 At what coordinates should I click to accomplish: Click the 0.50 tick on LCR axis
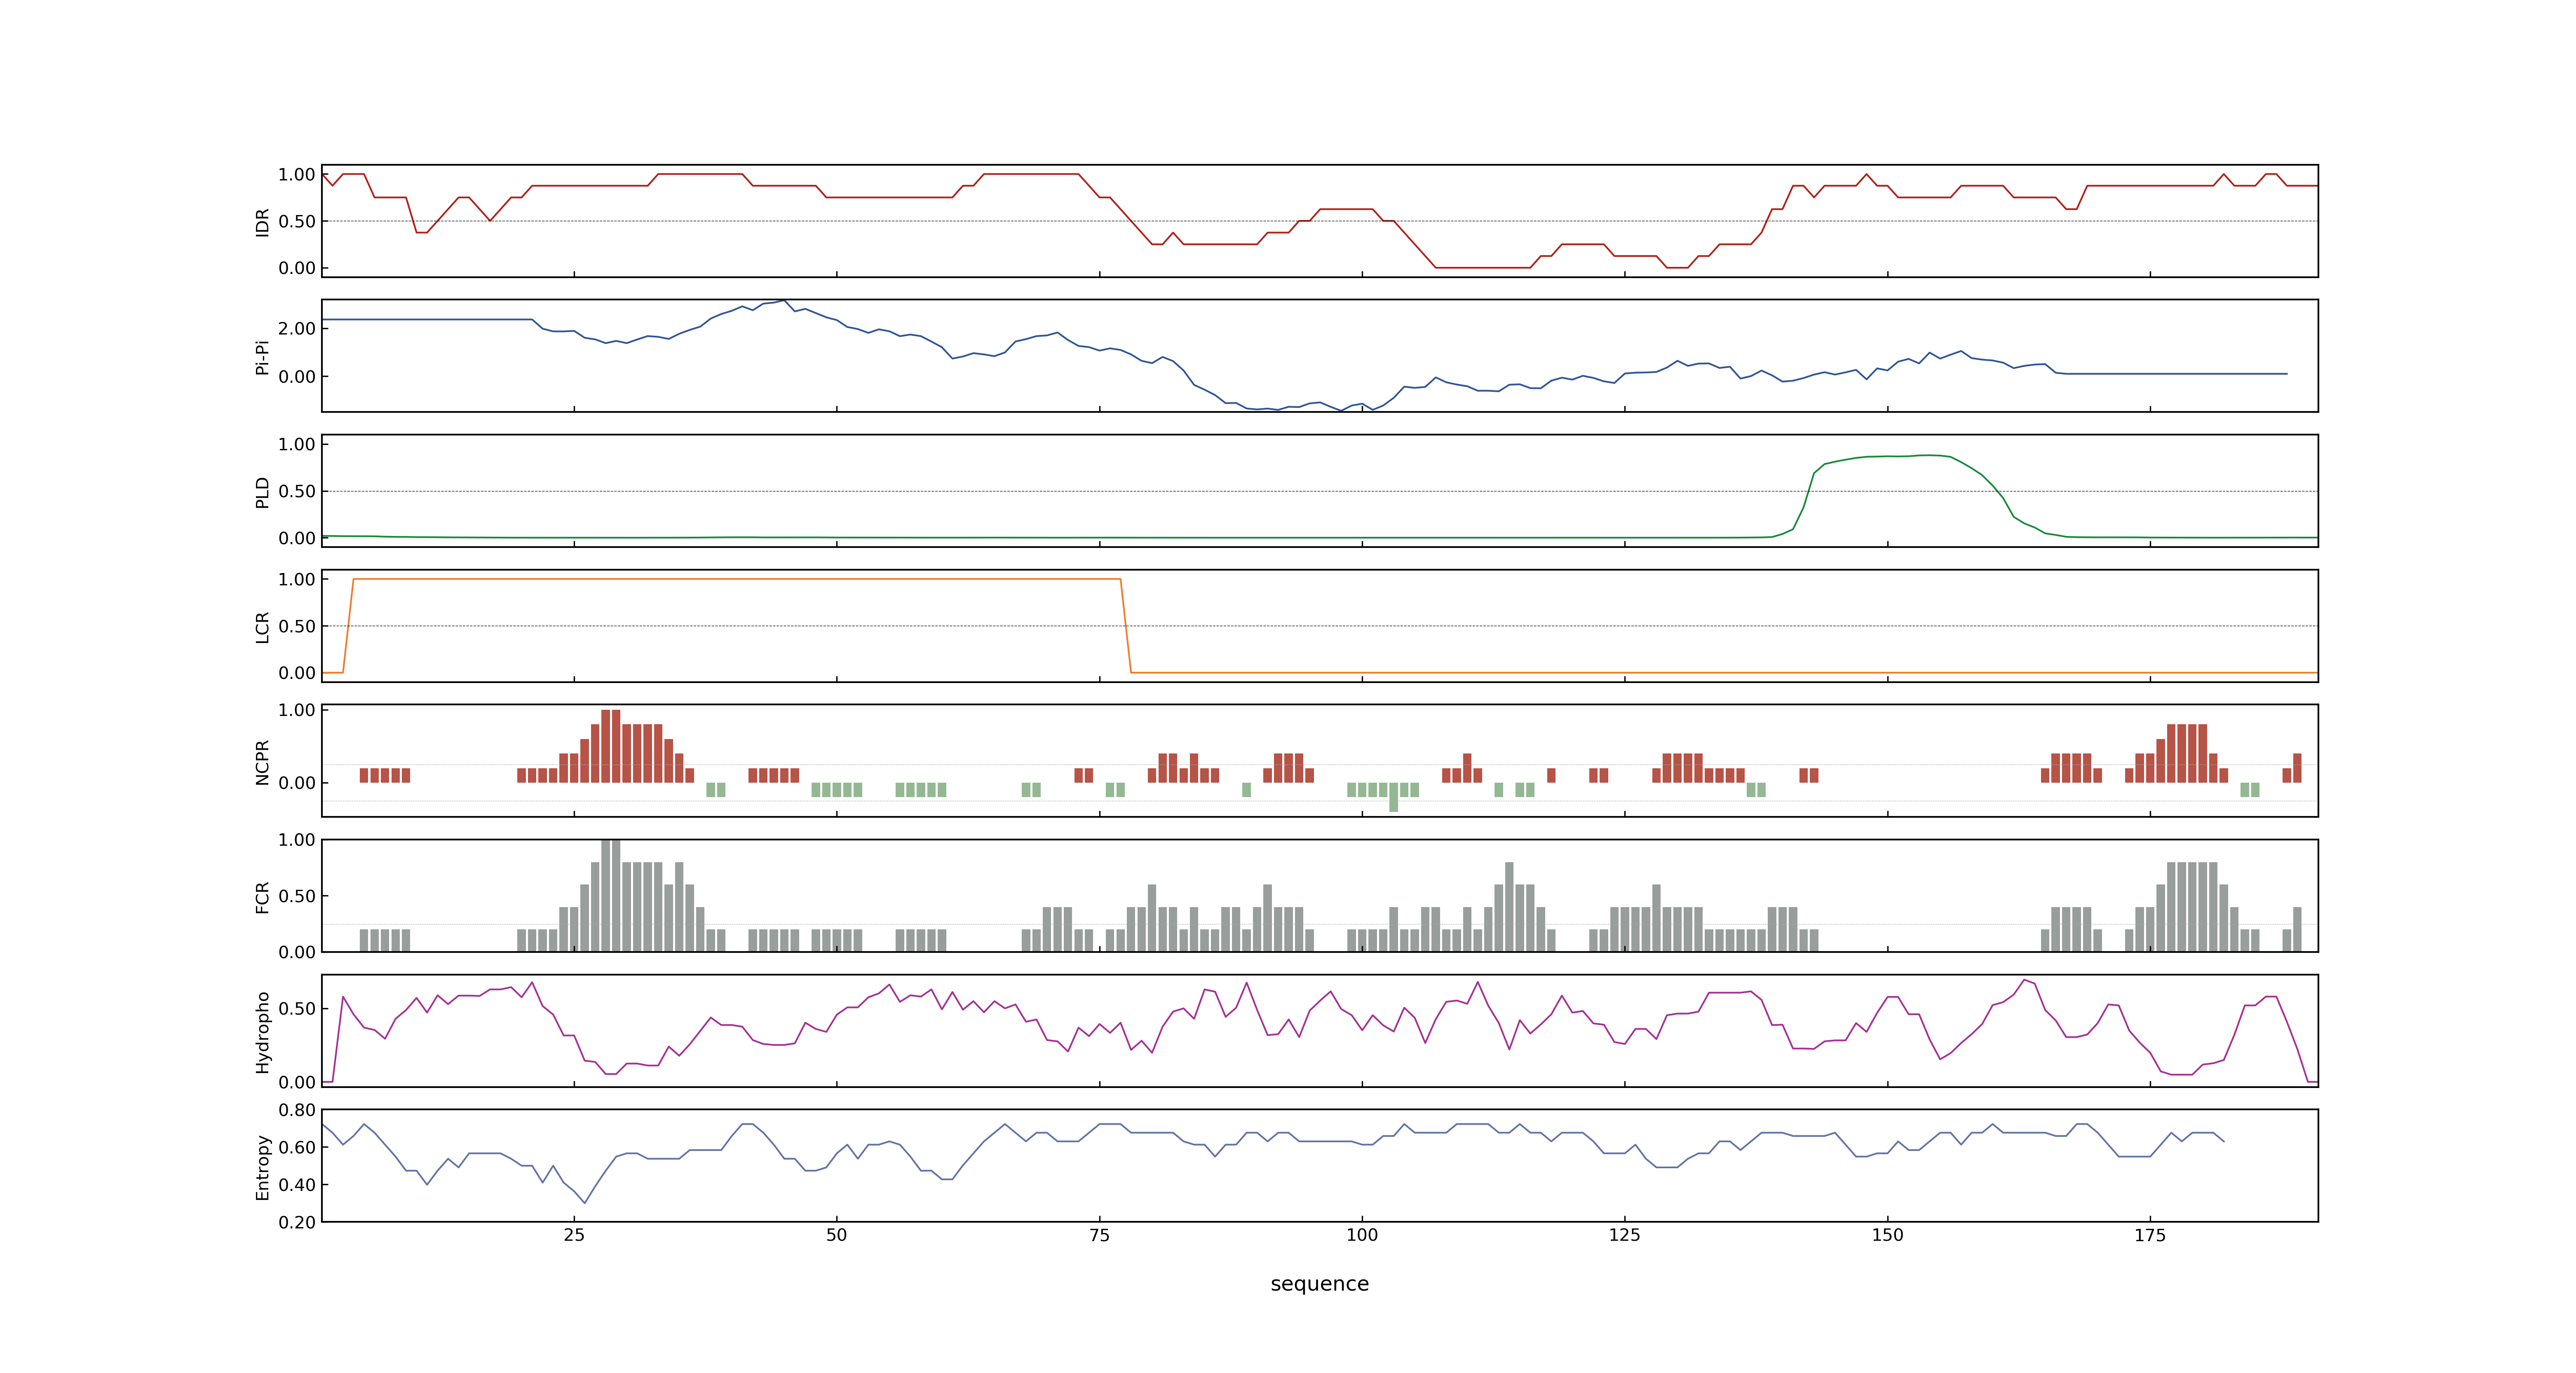point(297,627)
